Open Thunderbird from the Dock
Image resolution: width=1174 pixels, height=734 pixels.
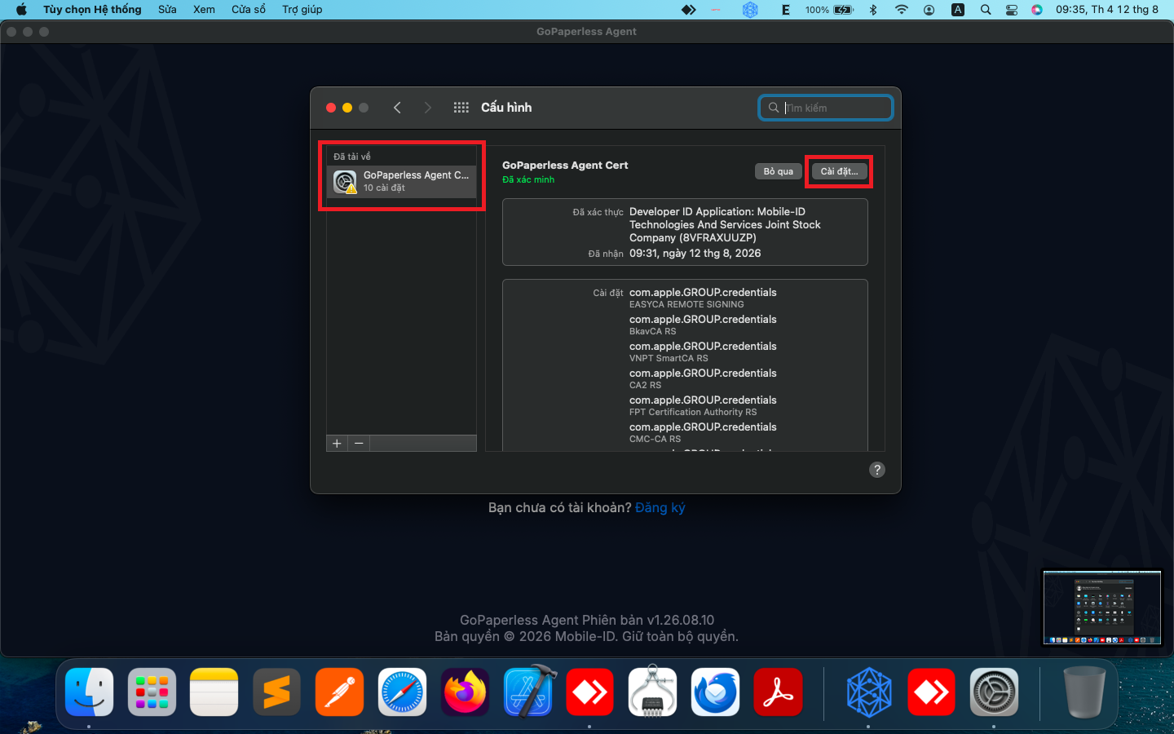(x=715, y=693)
